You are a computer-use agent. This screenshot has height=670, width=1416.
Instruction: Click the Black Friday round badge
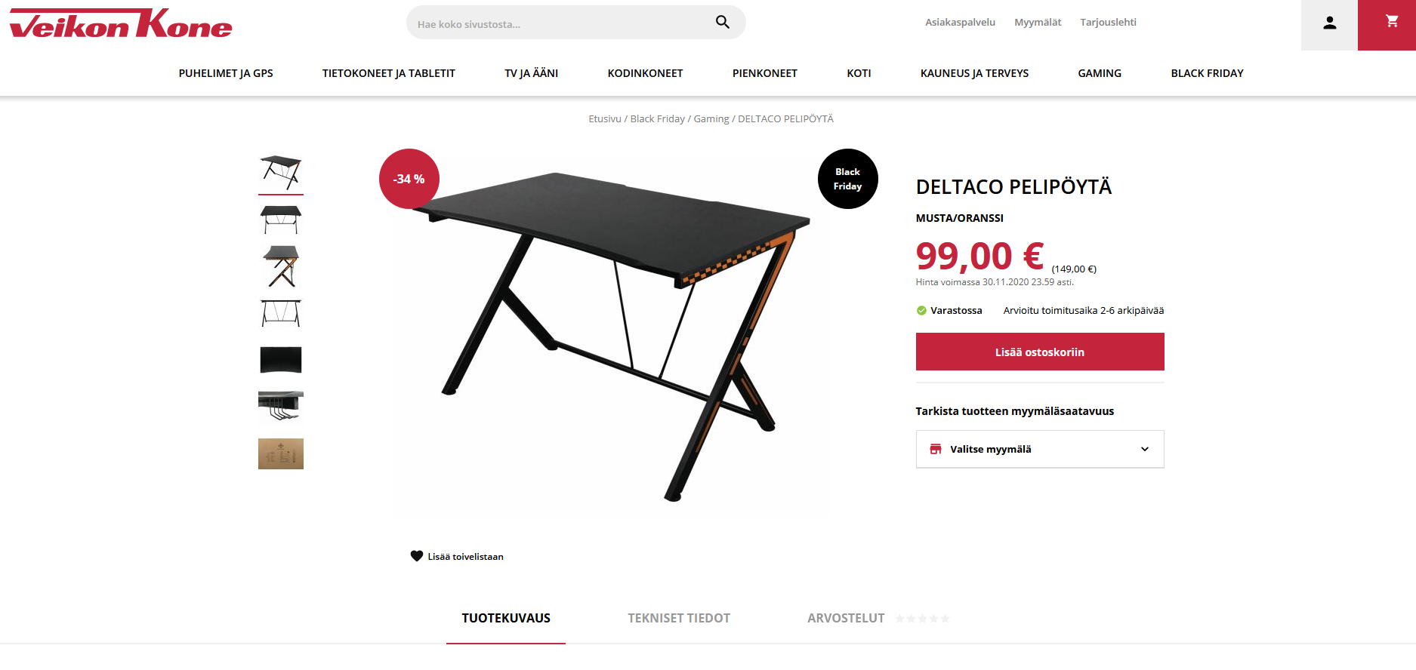847,179
